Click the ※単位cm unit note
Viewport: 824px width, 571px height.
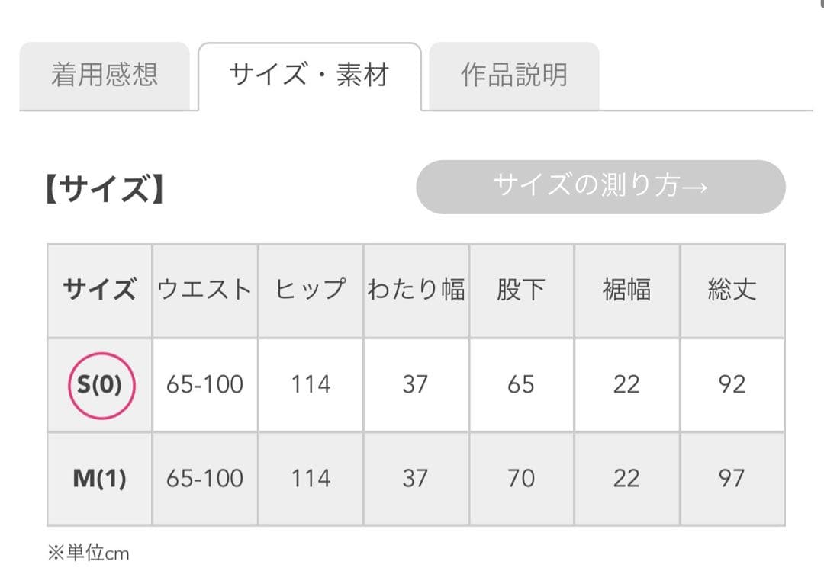tap(89, 553)
